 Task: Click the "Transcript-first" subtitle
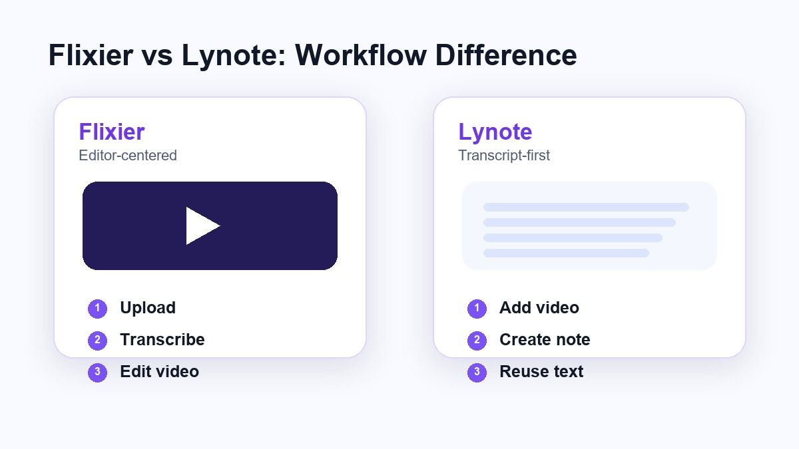(504, 156)
